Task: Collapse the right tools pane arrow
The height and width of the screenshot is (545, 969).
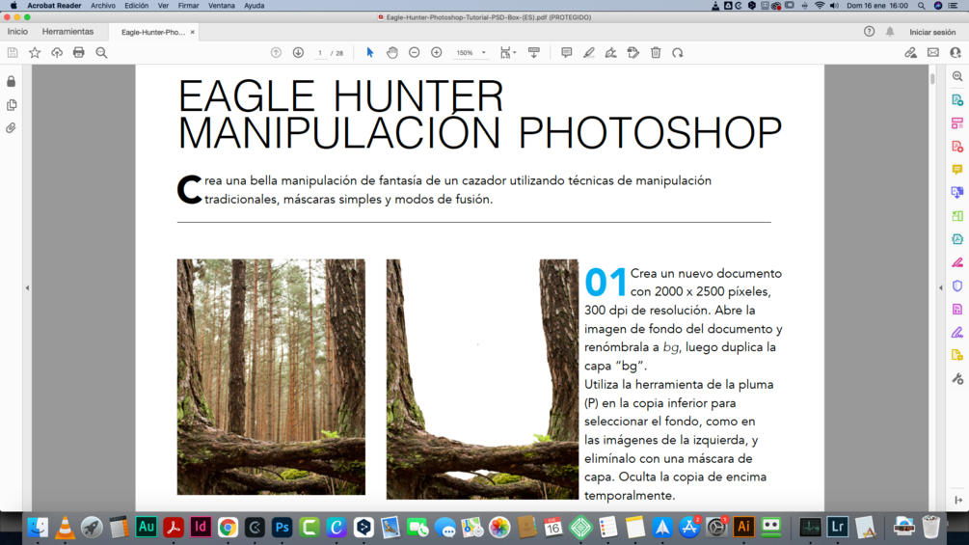Action: tap(941, 288)
